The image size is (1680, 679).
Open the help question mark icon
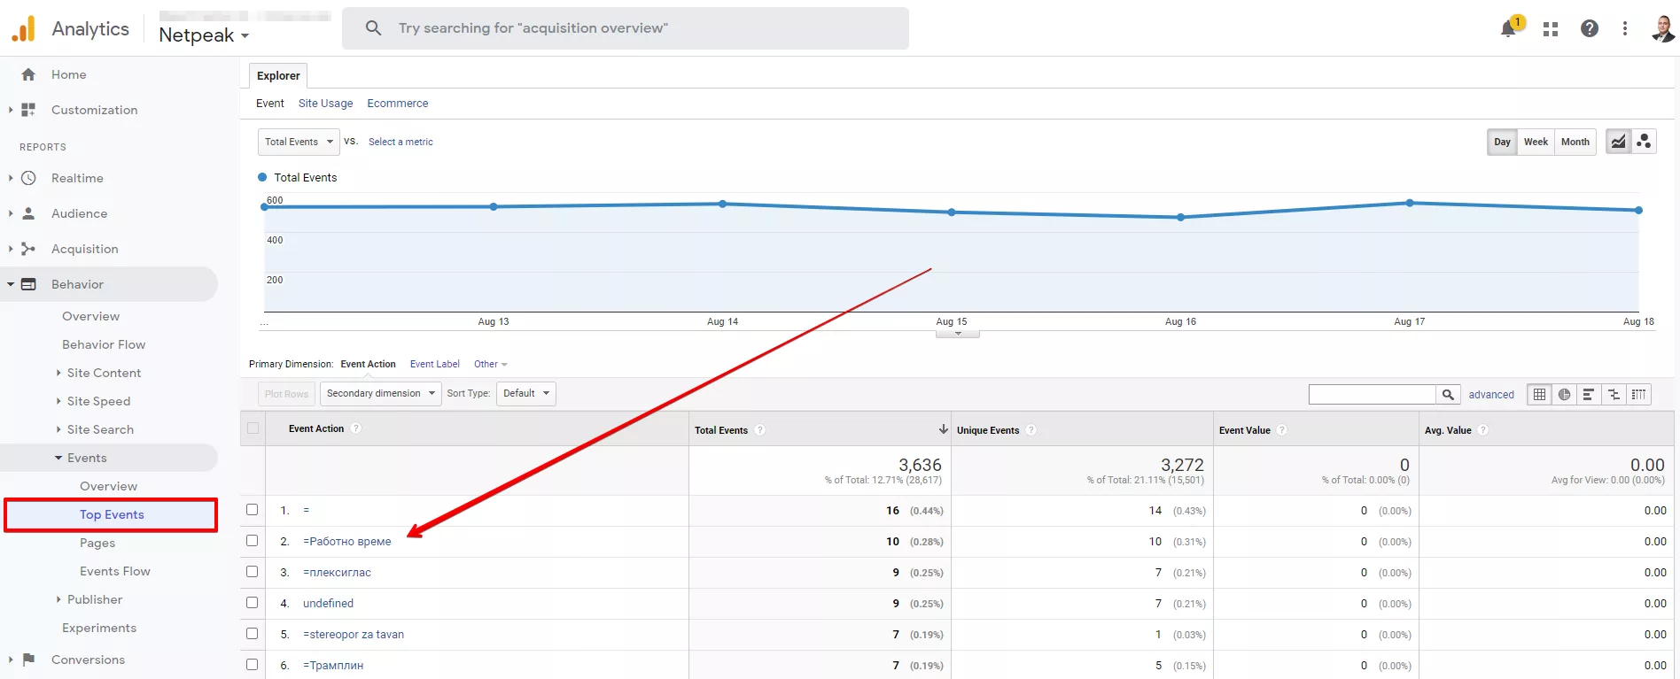click(x=1590, y=28)
